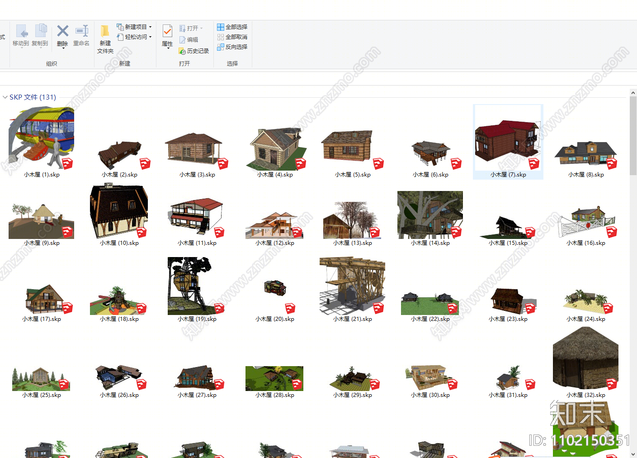Click the Open (打开) ribbon button

[191, 28]
